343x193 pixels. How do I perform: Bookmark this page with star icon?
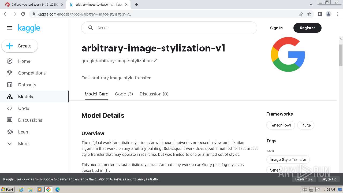309,14
